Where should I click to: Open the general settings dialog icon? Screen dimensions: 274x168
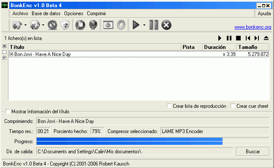click(x=108, y=25)
